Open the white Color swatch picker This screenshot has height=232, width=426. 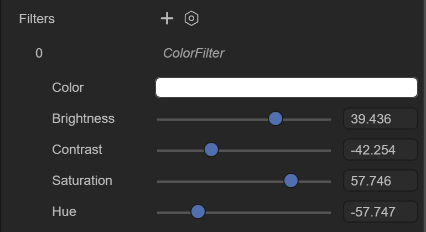(287, 87)
